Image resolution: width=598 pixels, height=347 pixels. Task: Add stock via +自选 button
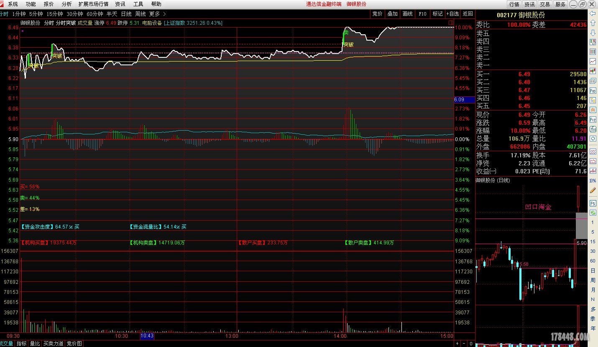[x=453, y=14]
